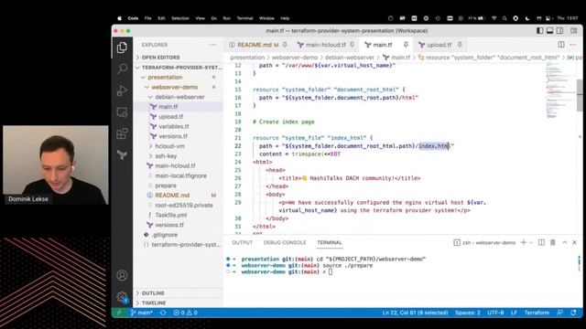Open Customize Layout icon
The height and width of the screenshot is (329, 586).
click(x=574, y=30)
